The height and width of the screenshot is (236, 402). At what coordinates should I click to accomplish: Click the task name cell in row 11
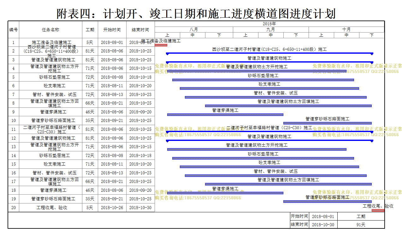(50, 129)
